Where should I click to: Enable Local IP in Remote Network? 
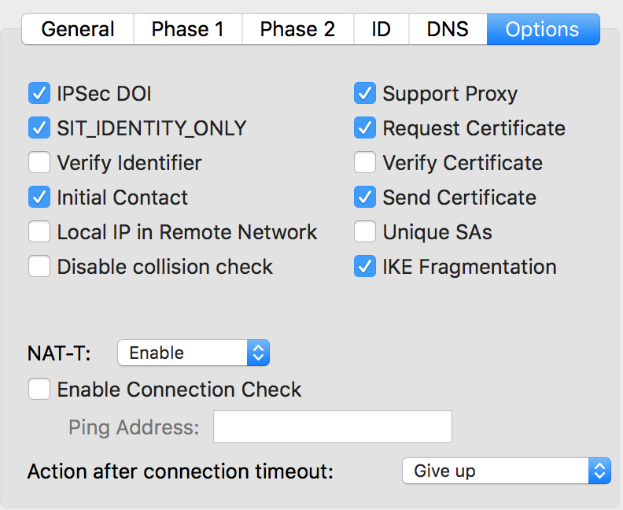click(39, 232)
